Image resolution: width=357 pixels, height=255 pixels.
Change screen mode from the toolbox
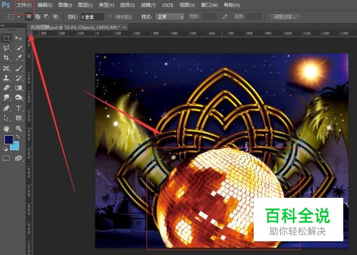(x=18, y=158)
